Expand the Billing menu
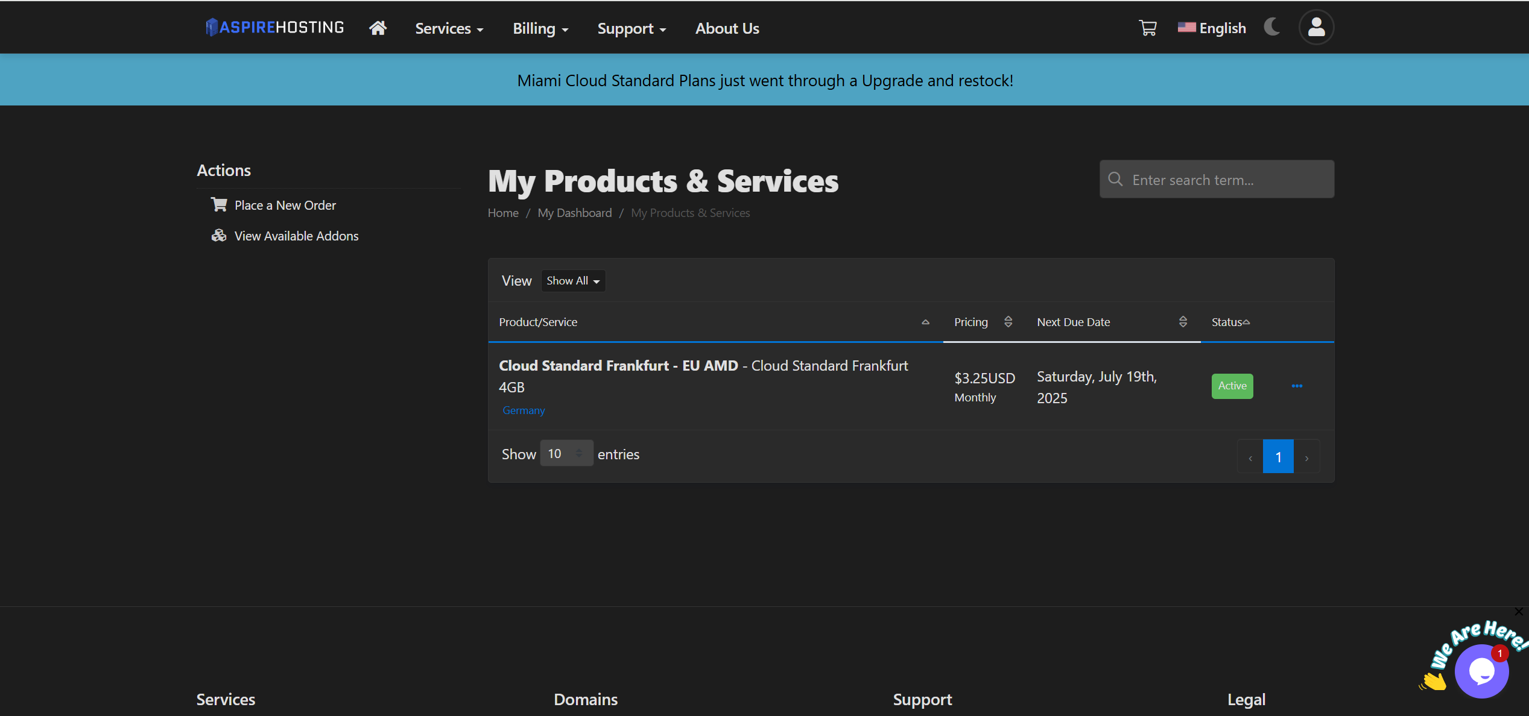The height and width of the screenshot is (716, 1529). tap(540, 28)
